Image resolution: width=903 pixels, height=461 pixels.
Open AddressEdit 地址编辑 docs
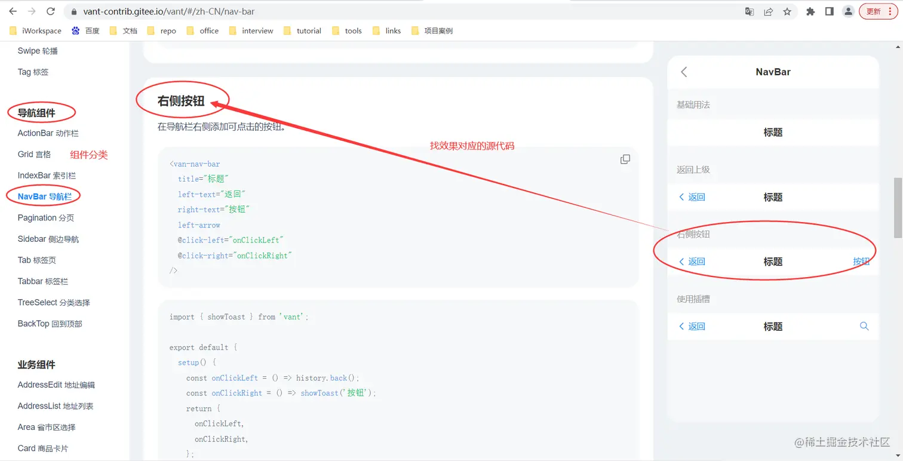(56, 385)
